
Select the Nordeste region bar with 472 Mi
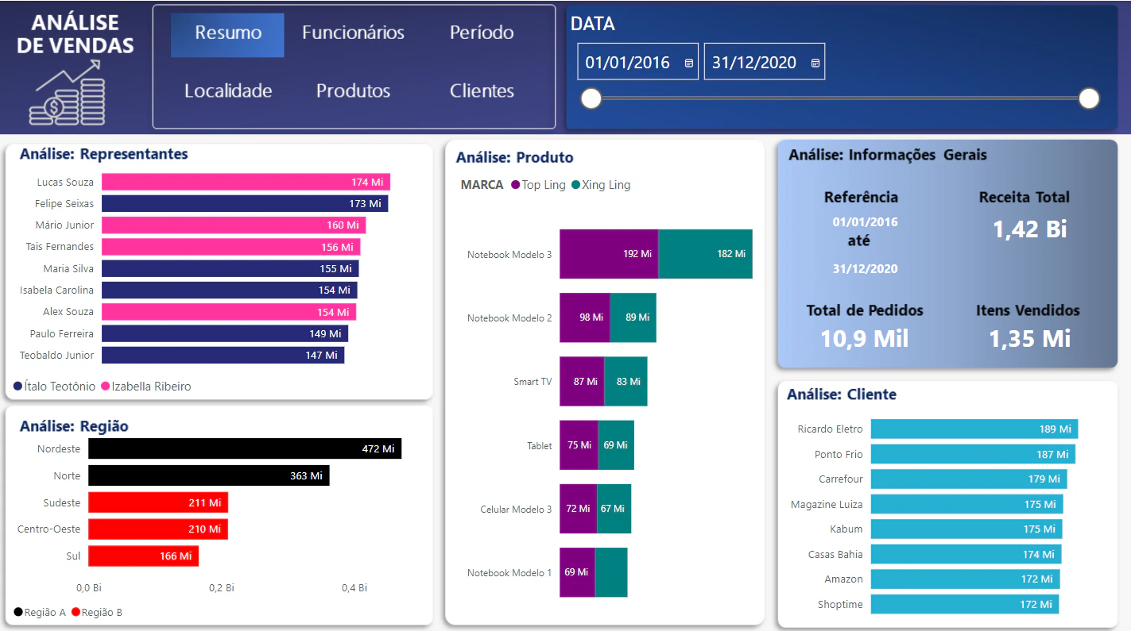click(x=245, y=448)
